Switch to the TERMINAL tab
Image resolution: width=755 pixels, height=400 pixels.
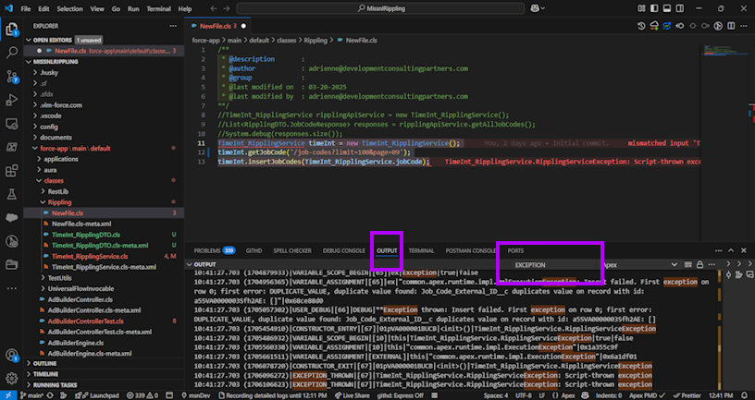click(x=421, y=250)
